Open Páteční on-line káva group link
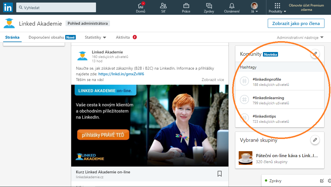The image size is (331, 187). pyautogui.click(x=287, y=156)
